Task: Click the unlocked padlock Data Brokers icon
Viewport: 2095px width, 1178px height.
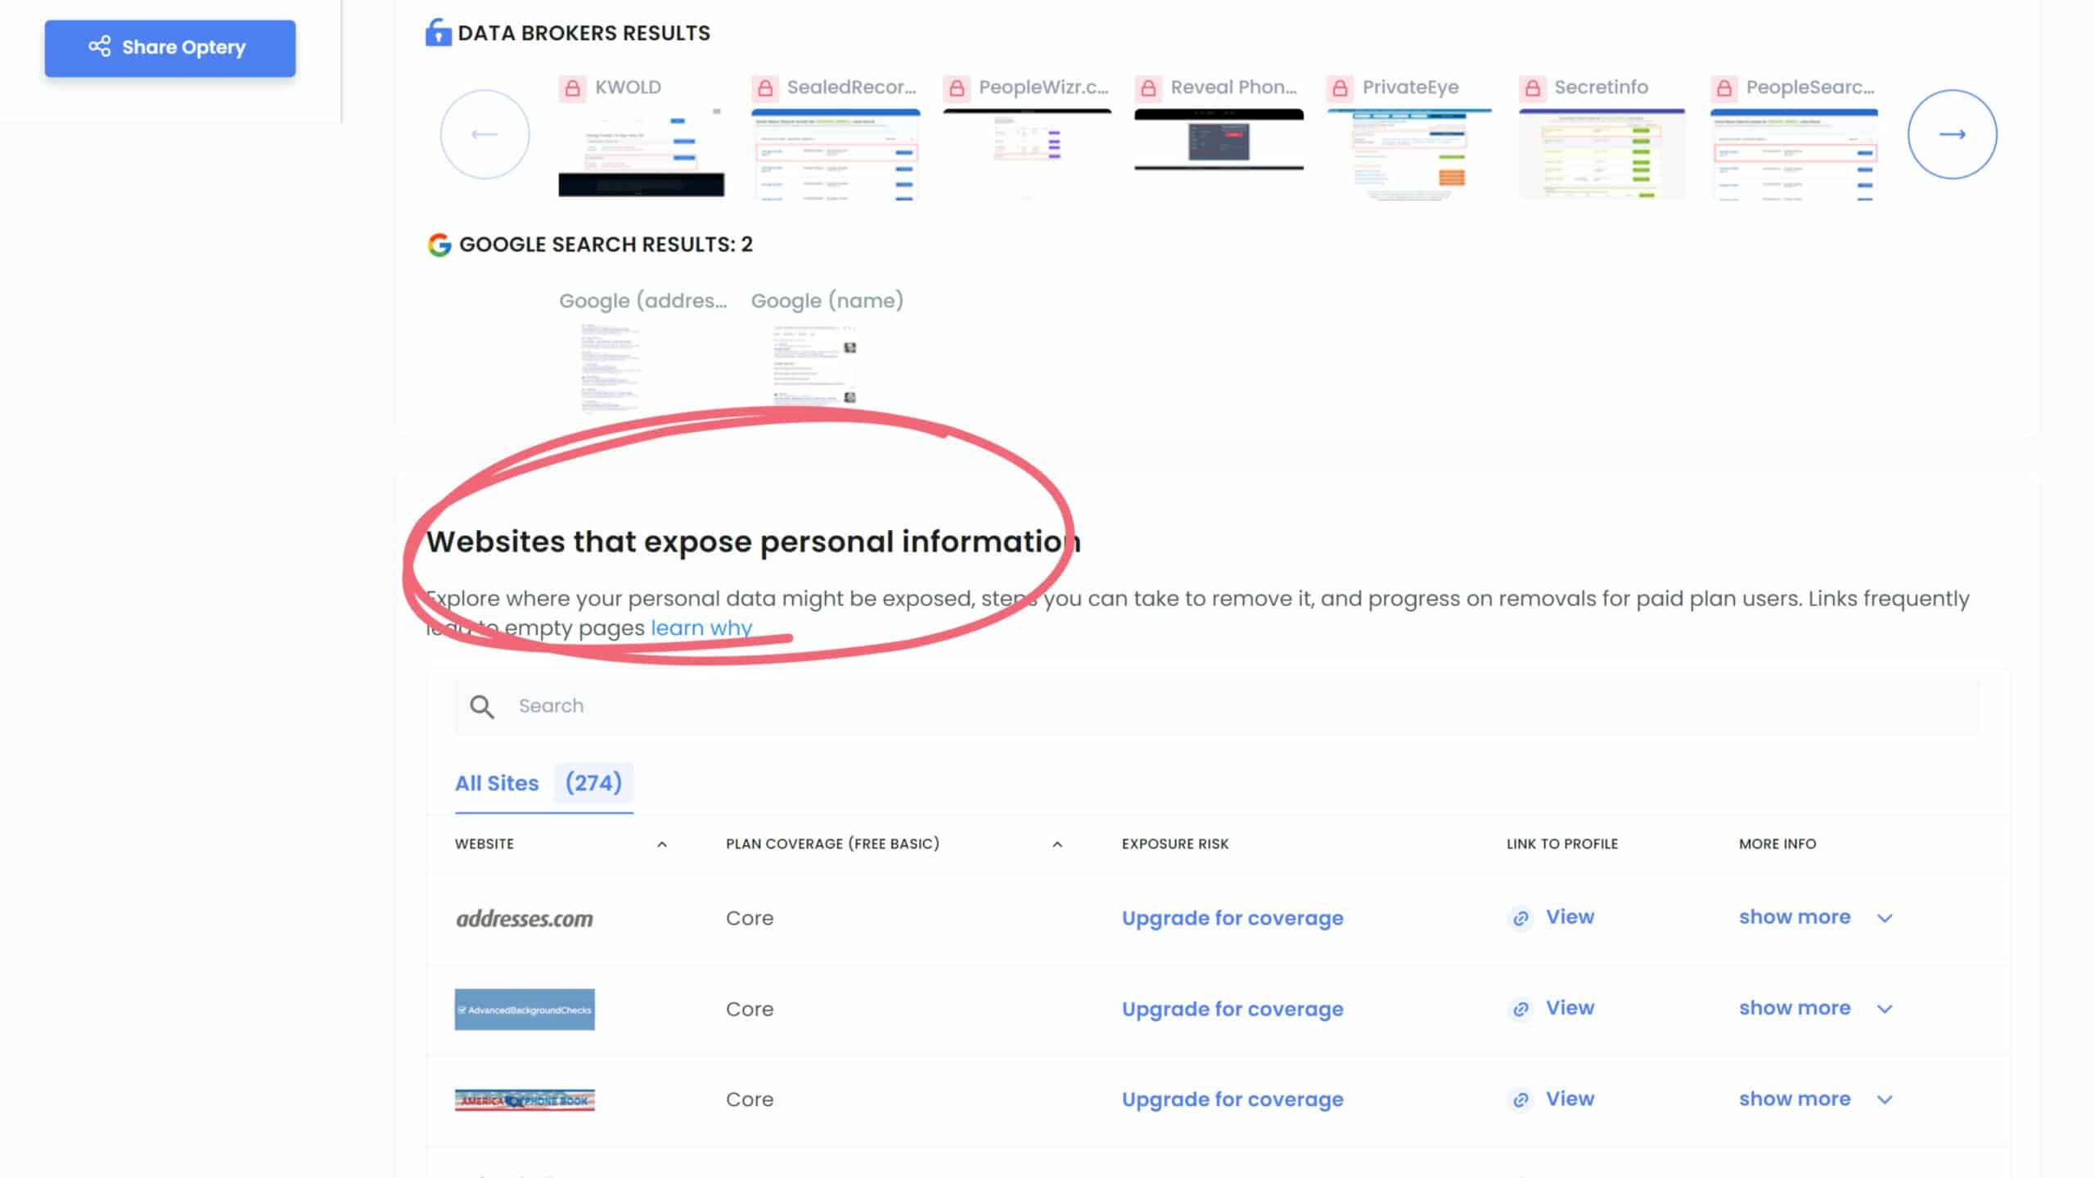Action: [x=439, y=33]
